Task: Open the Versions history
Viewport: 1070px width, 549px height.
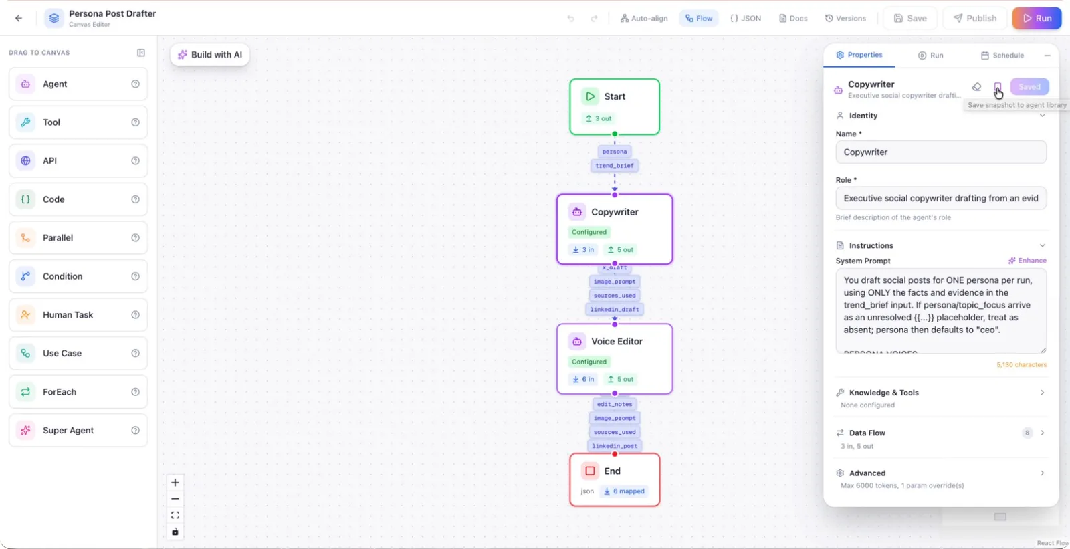Action: pos(845,19)
